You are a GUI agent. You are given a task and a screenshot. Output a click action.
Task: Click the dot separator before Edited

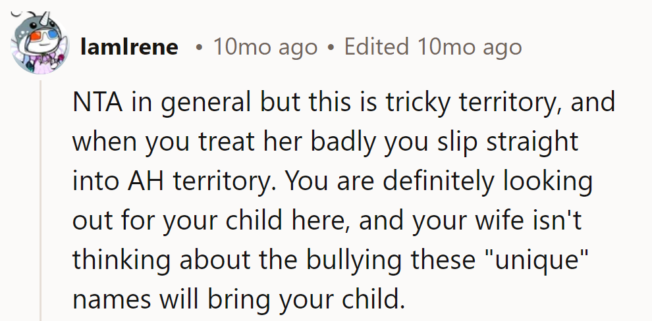(x=330, y=48)
